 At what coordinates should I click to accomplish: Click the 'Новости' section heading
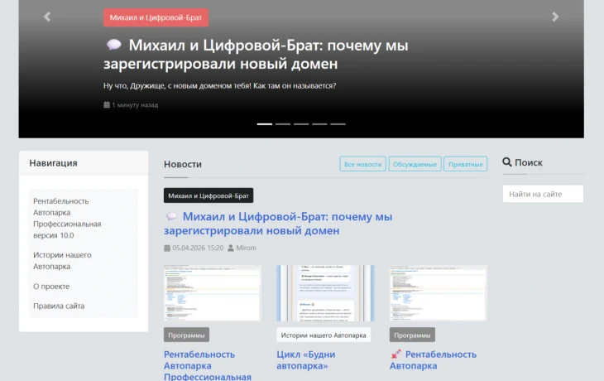coord(183,164)
